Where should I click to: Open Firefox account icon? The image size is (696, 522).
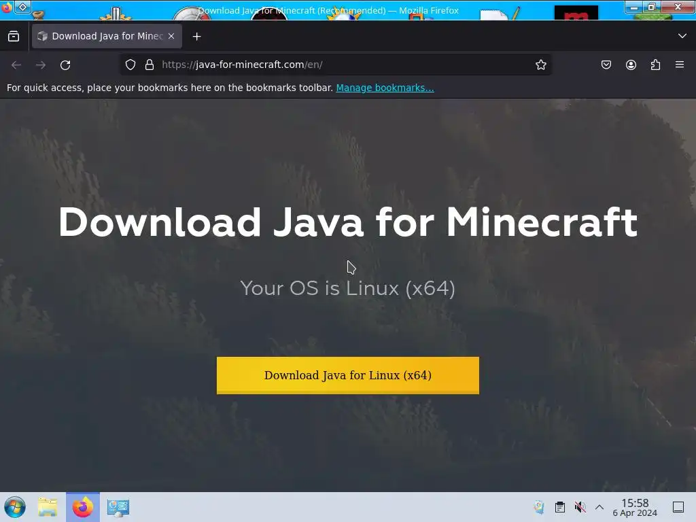tap(631, 65)
